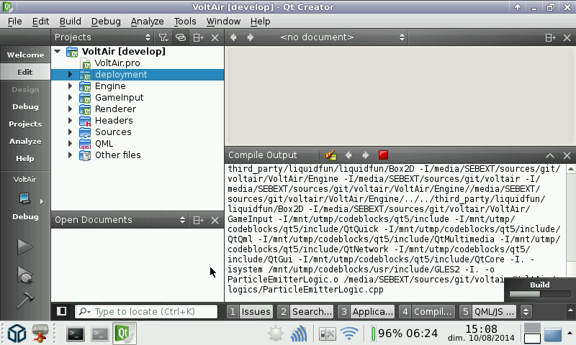The width and height of the screenshot is (576, 345).
Task: Click the green Run button
Action: 25,247
